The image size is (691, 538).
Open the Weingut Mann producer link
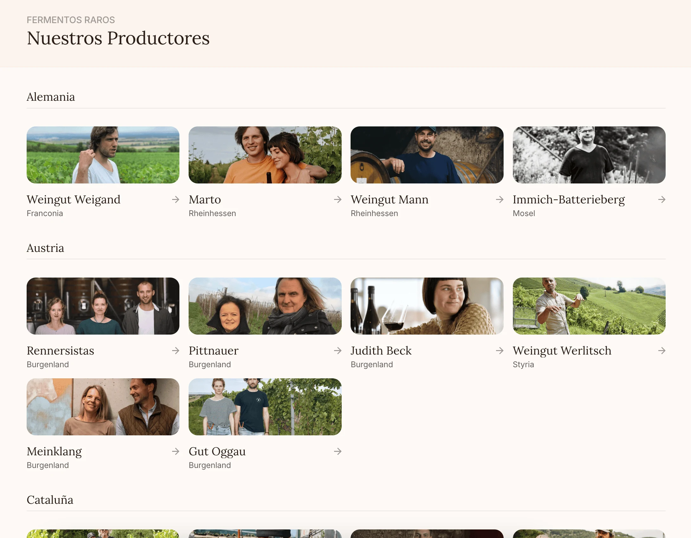[x=390, y=200]
